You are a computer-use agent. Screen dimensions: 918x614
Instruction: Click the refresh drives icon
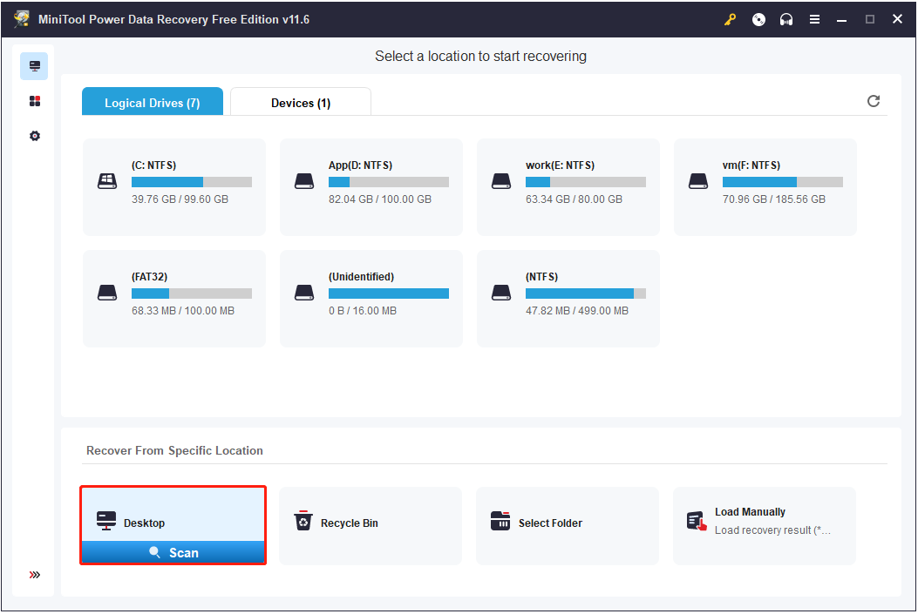(x=874, y=101)
